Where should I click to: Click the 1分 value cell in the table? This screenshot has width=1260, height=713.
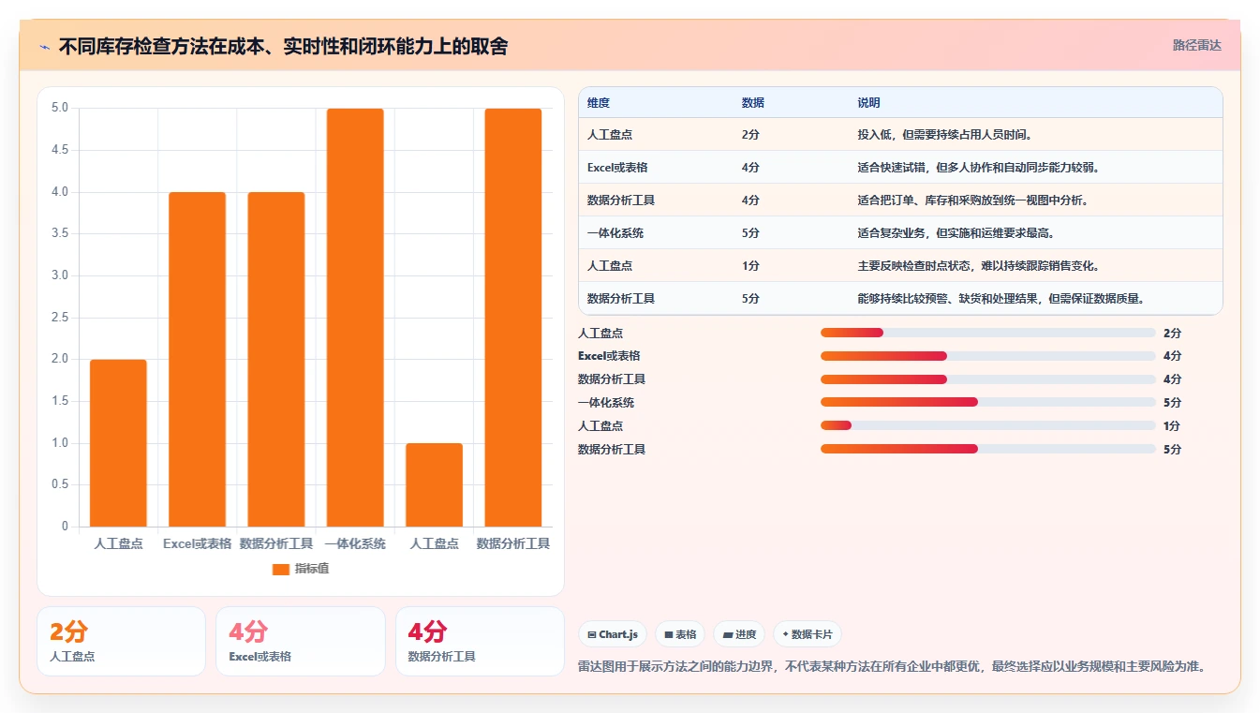750,266
